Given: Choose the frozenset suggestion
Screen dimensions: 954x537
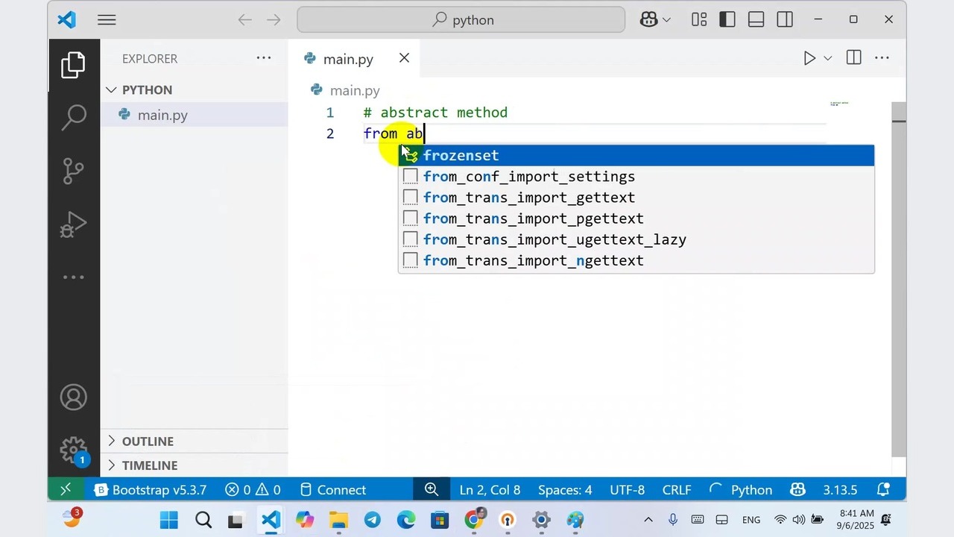Looking at the screenshot, I should 636,155.
